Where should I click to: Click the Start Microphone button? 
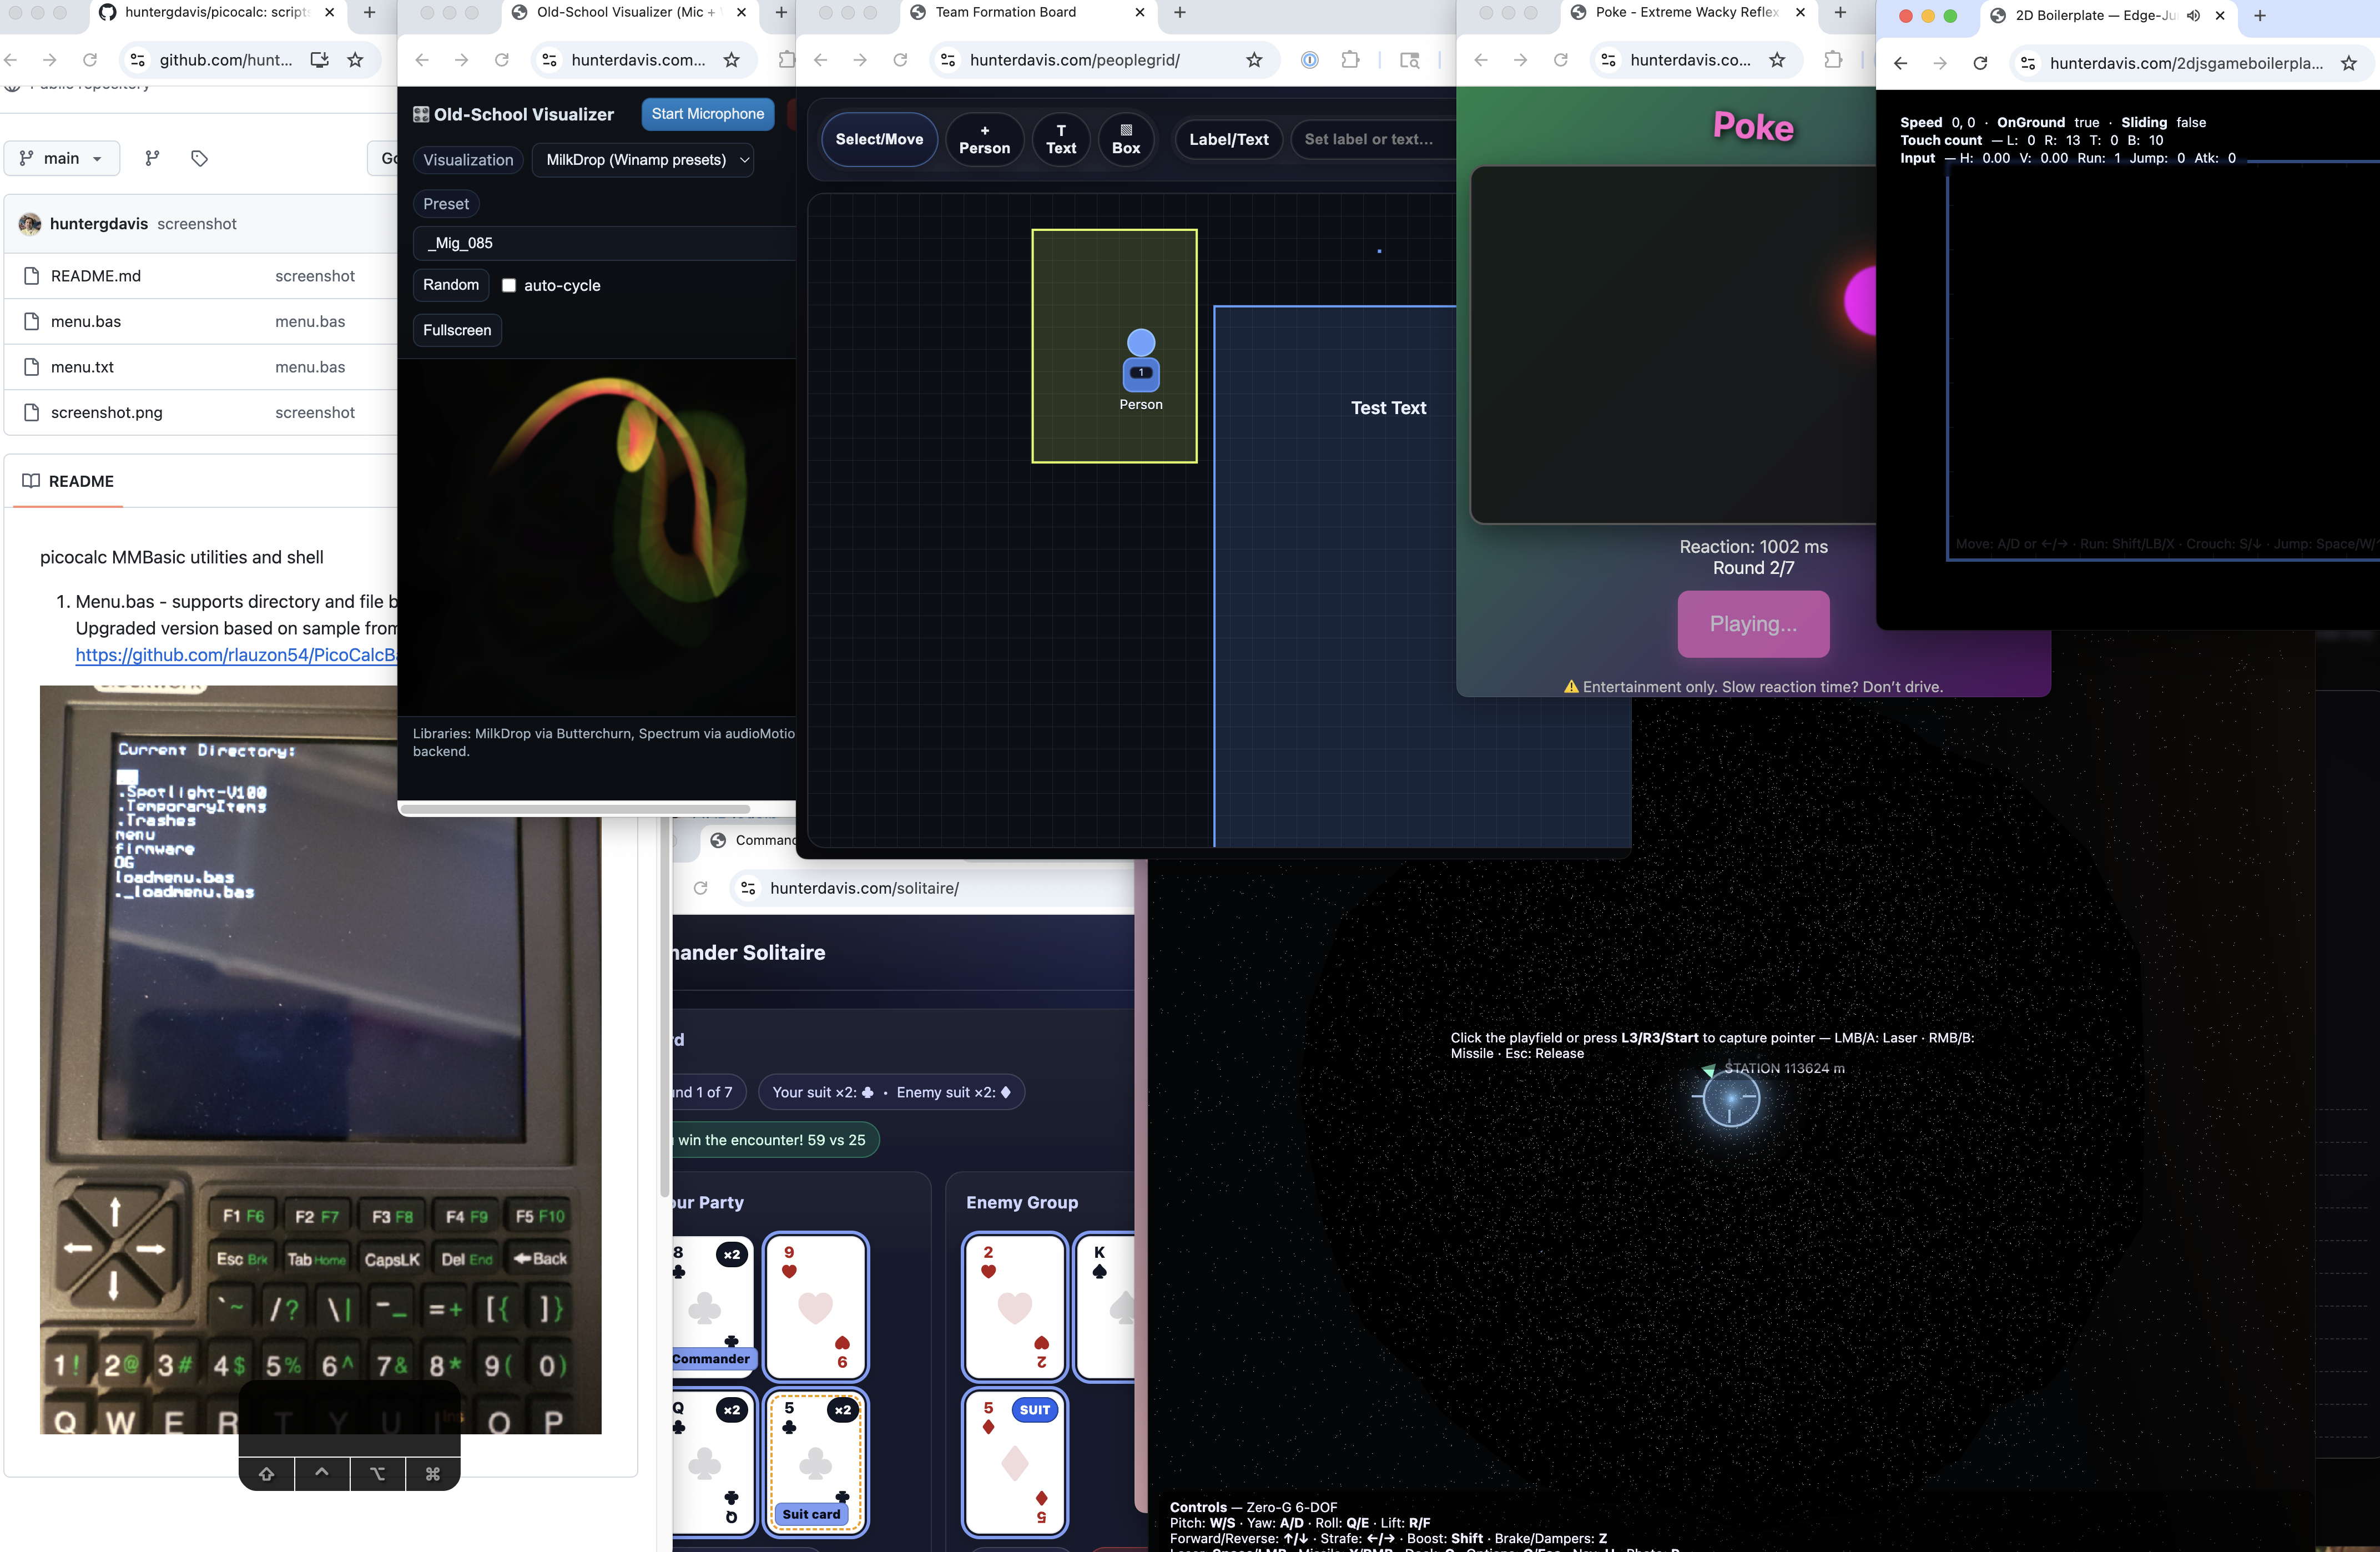[707, 114]
